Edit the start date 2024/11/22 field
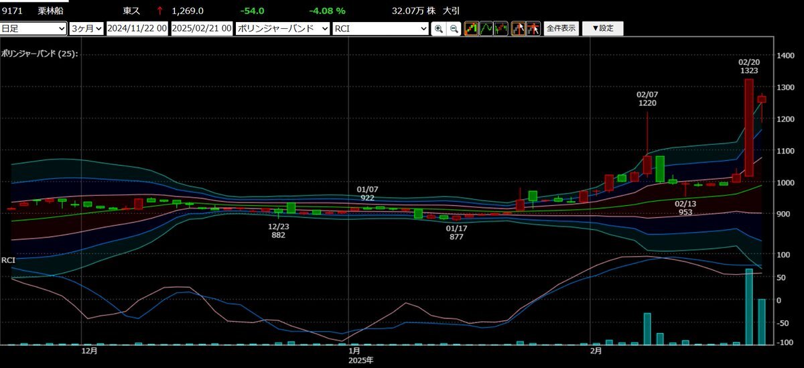This screenshot has height=368, width=804. 137,29
